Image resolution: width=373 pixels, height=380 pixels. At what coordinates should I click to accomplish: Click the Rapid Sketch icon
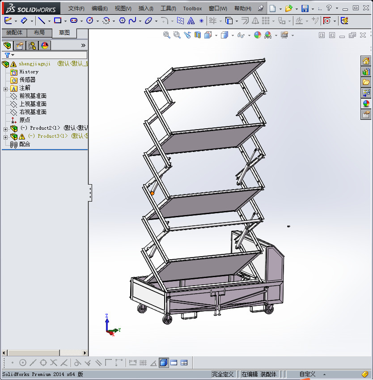344,21
